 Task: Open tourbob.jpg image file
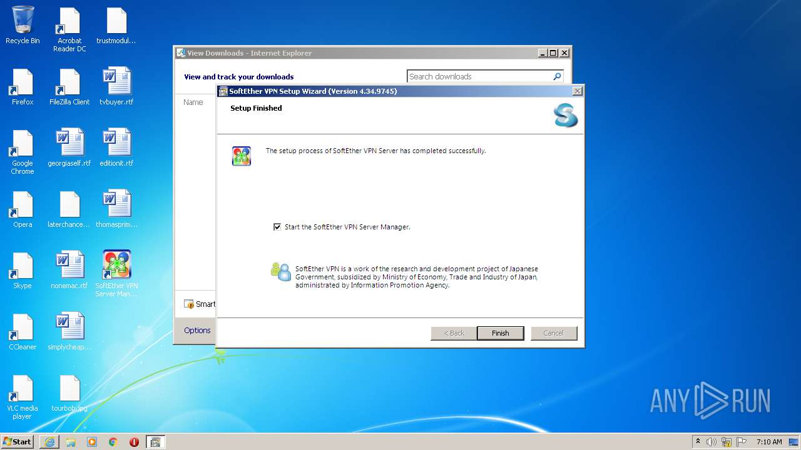(69, 392)
